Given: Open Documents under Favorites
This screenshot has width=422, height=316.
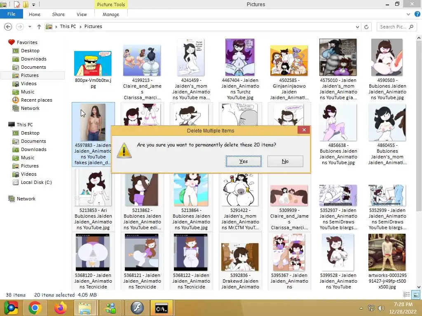Looking at the screenshot, I should click(x=33, y=67).
